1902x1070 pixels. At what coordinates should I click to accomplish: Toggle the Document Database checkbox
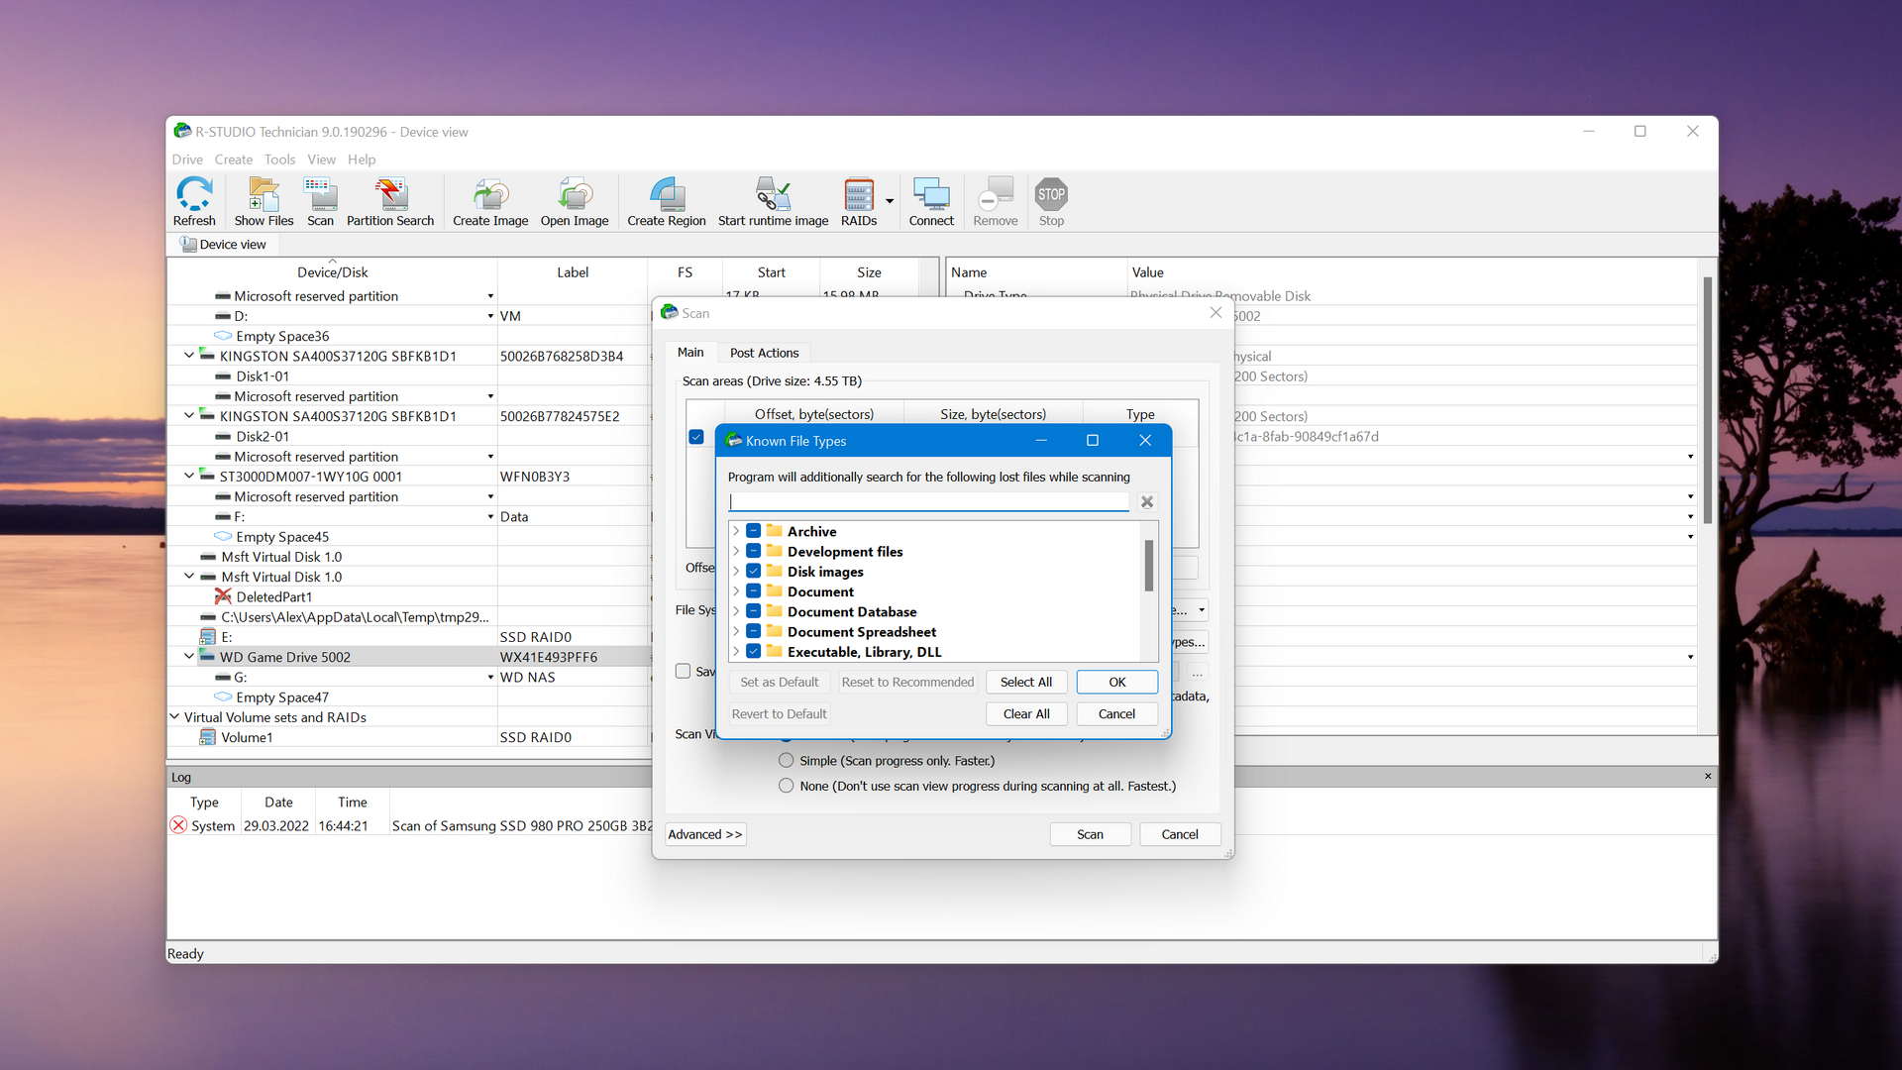click(754, 611)
